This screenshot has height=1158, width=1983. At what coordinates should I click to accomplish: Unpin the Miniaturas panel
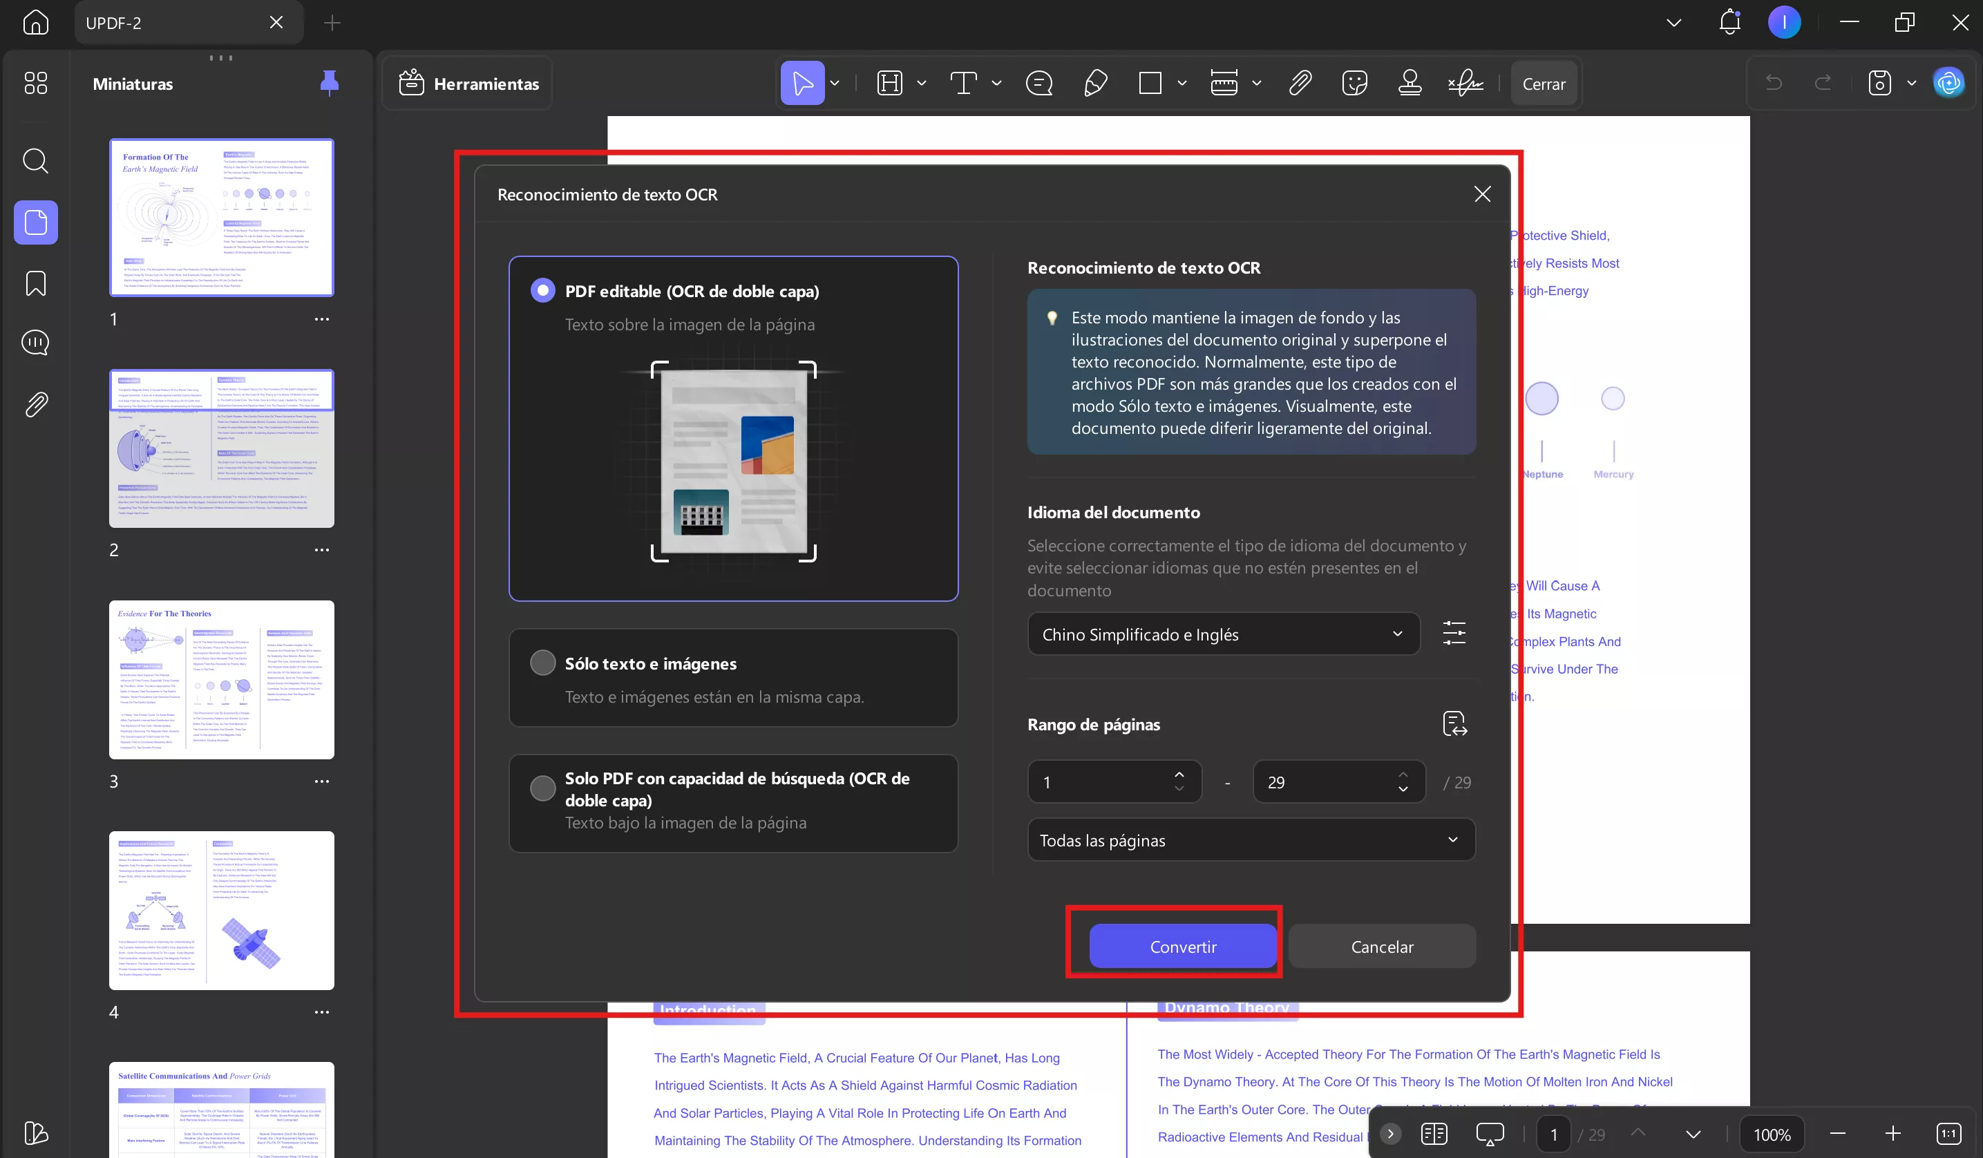[x=329, y=83]
